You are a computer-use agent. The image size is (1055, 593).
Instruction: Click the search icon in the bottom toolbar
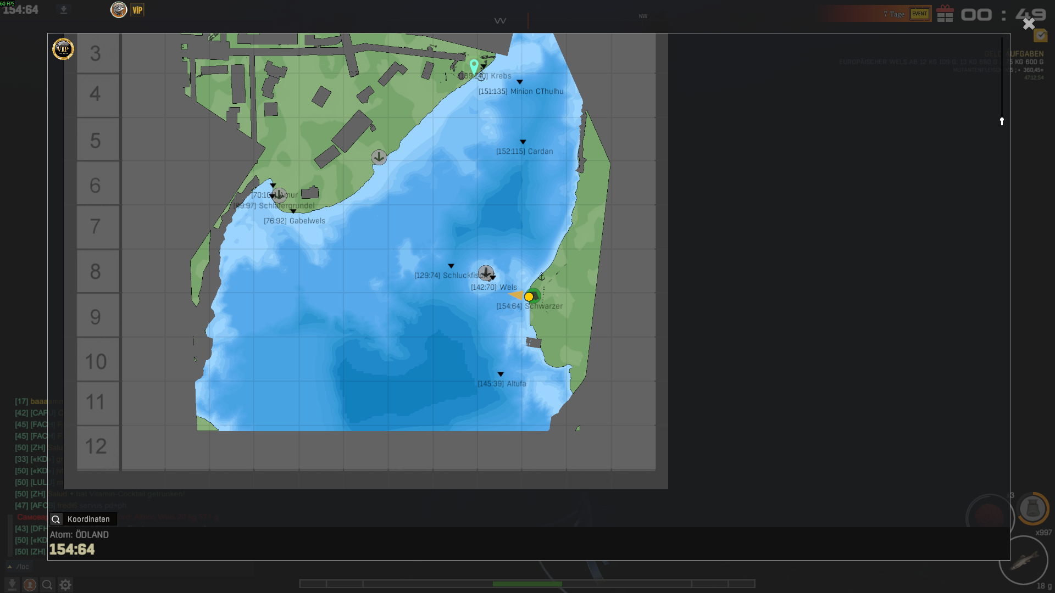coord(47,585)
